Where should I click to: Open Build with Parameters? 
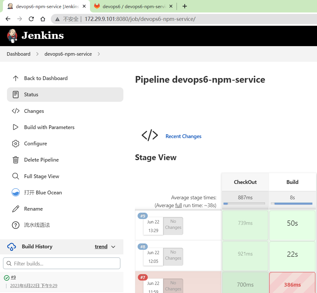[49, 127]
